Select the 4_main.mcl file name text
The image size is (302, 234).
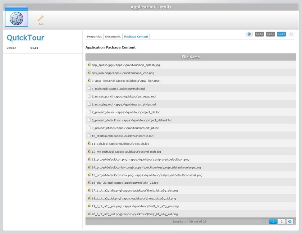[x=118, y=89]
